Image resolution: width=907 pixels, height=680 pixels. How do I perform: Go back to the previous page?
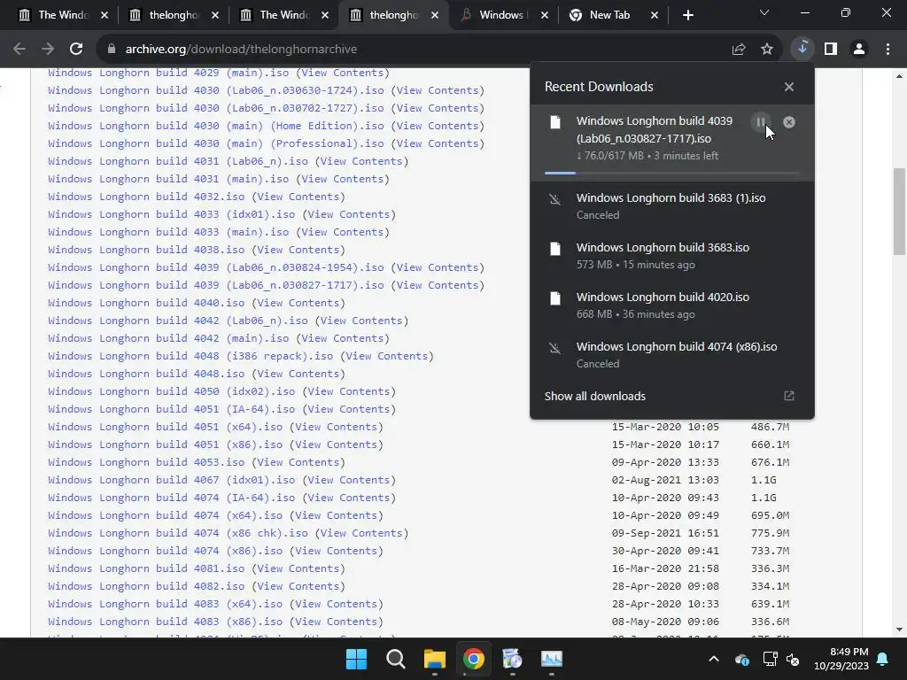(x=19, y=50)
